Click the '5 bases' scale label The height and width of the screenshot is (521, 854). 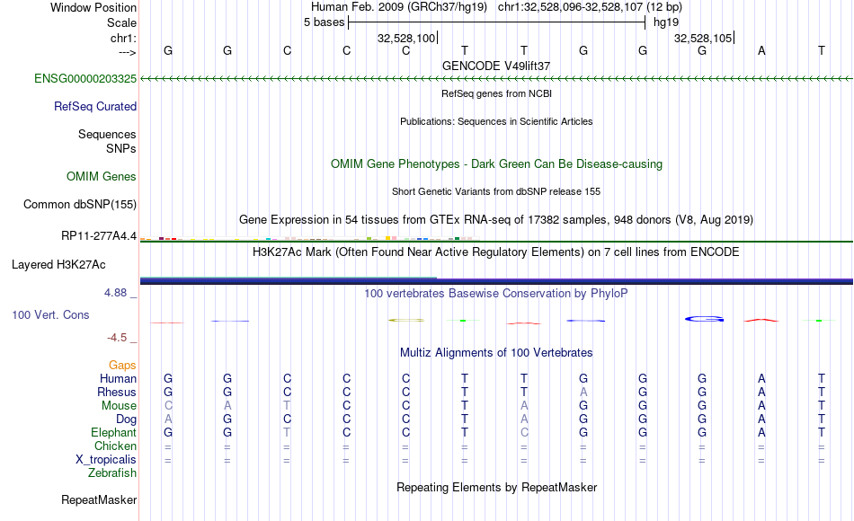[x=325, y=22]
